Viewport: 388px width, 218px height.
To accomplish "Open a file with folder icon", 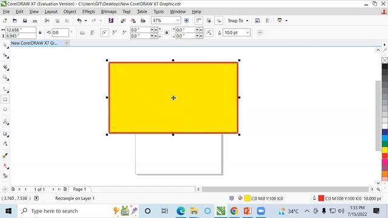I will pyautogui.click(x=15, y=21).
